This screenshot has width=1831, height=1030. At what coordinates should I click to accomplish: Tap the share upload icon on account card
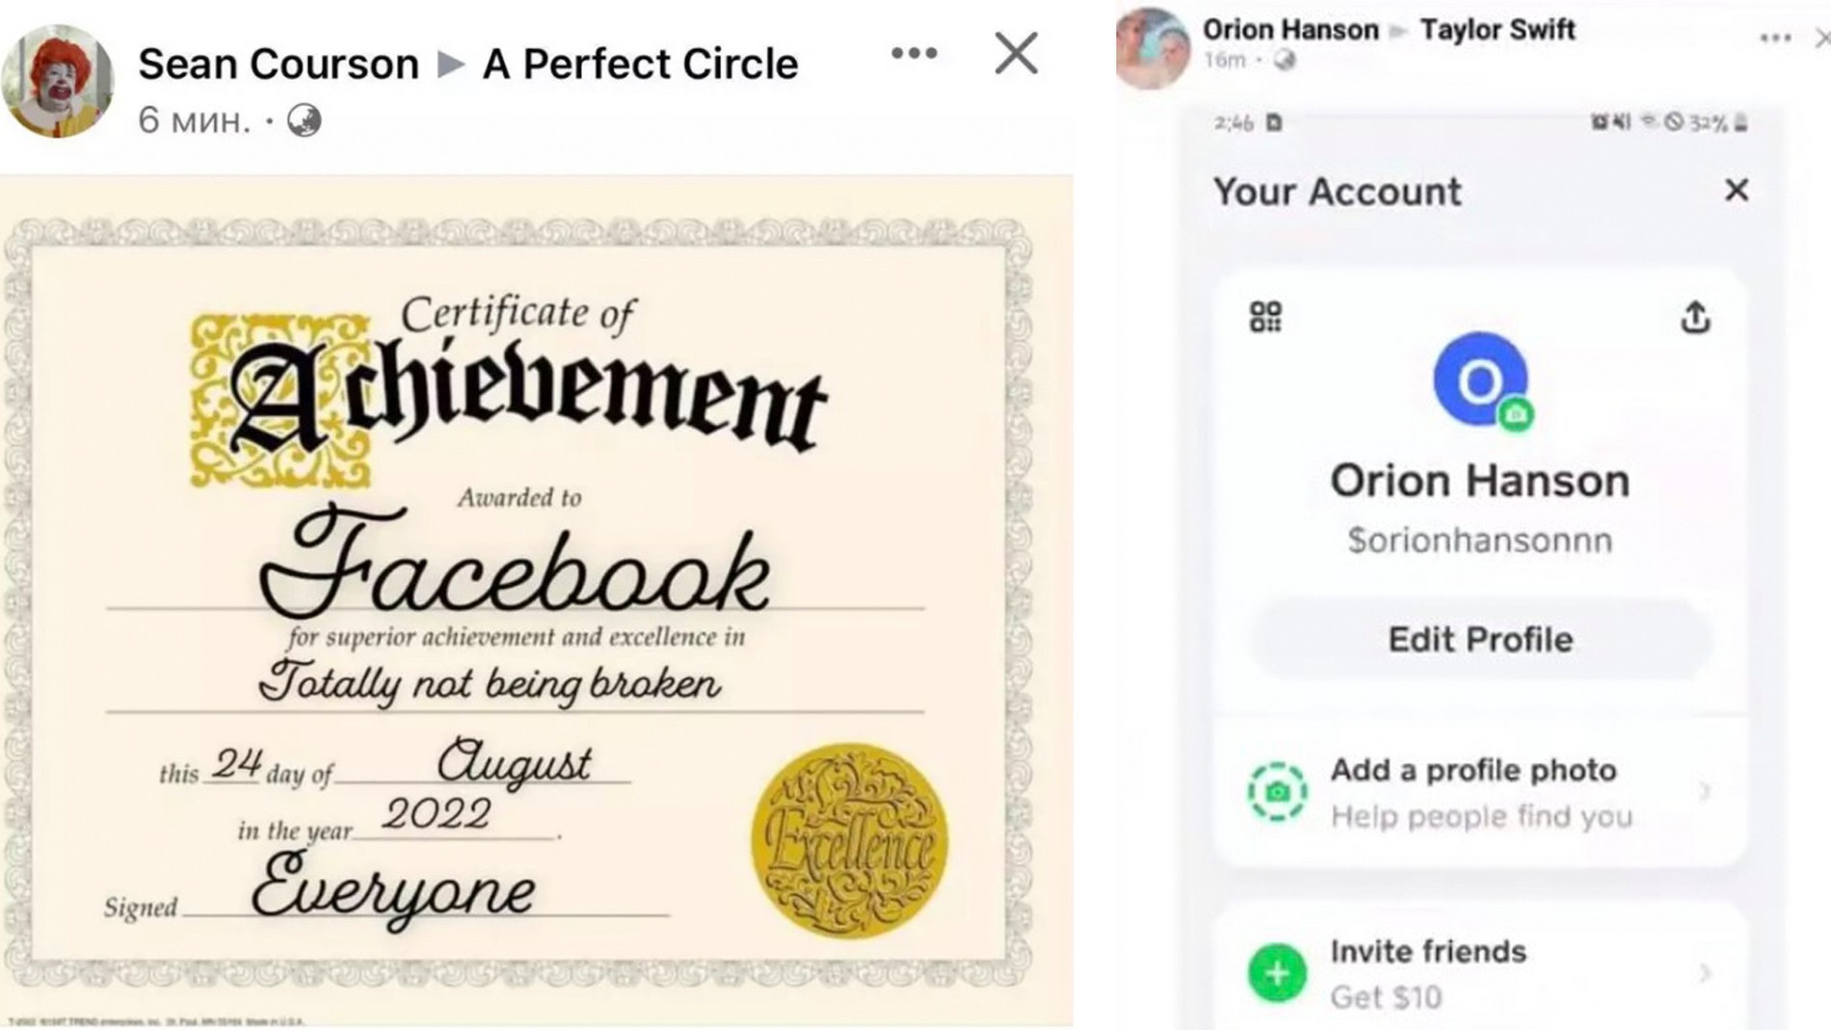click(x=1695, y=317)
